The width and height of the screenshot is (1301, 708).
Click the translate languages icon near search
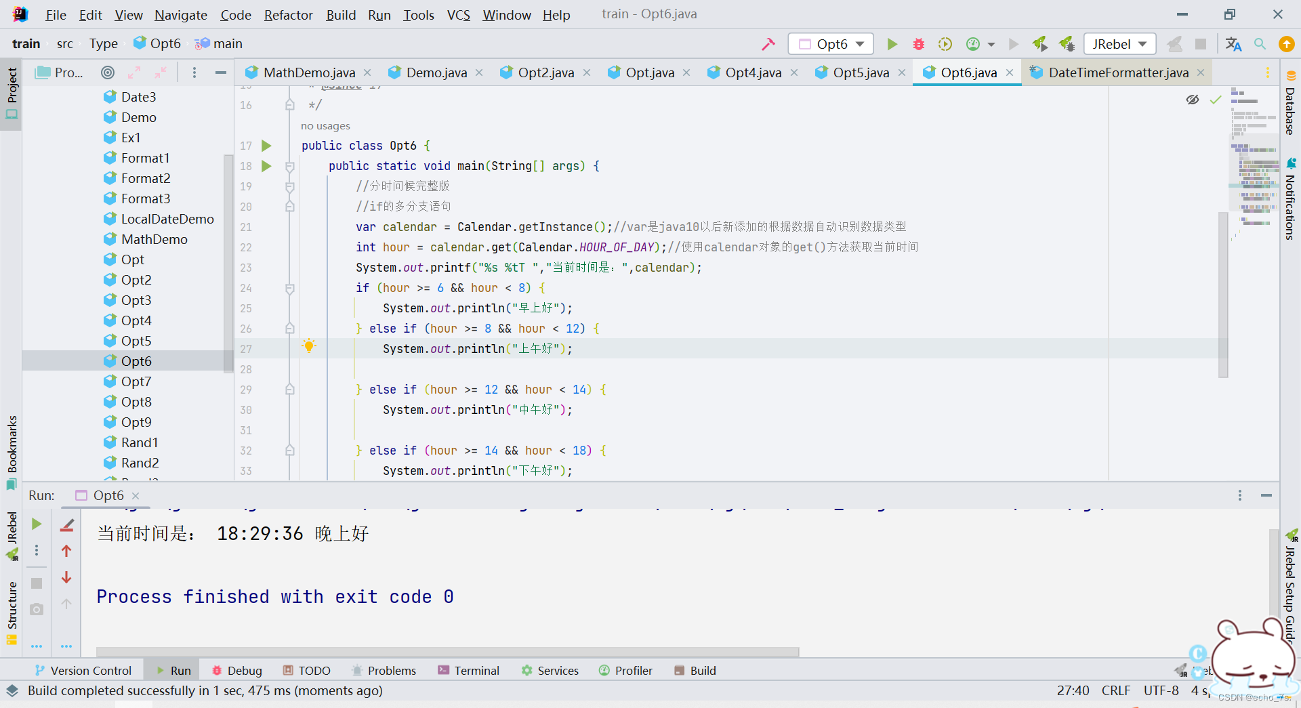(x=1233, y=43)
